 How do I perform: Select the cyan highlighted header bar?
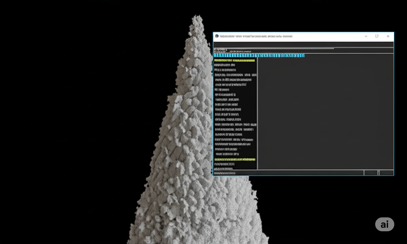259,56
